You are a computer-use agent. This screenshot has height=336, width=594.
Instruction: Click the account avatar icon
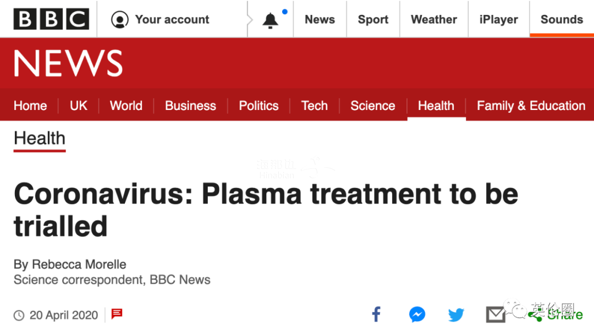coord(120,19)
